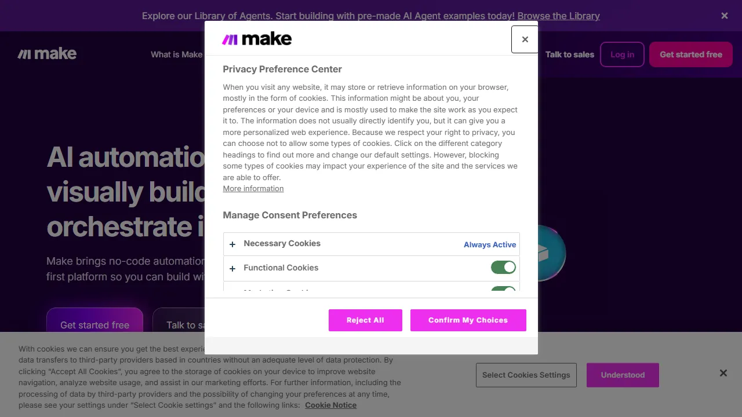Screen dimensions: 742x417
Task: Select Talk to sales in the header
Action: tap(569, 54)
